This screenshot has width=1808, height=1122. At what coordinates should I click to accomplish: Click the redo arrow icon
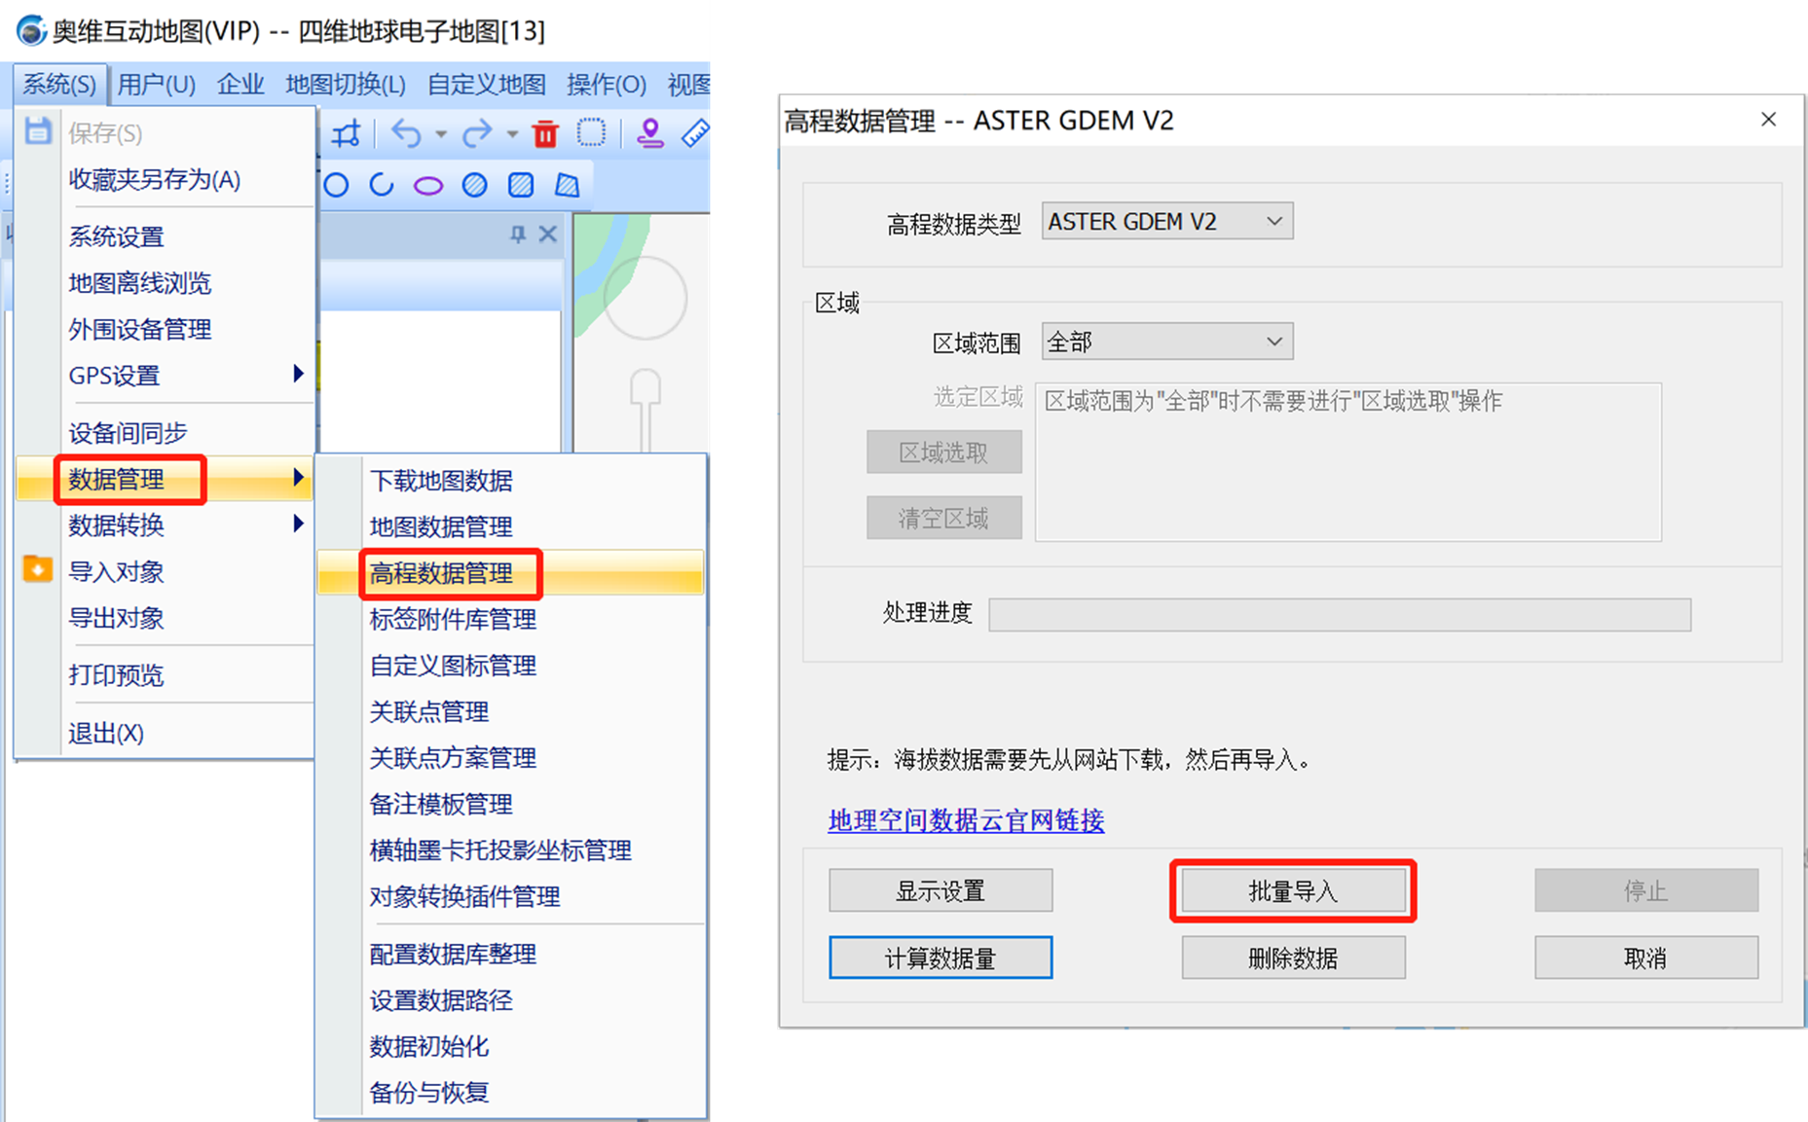pyautogui.click(x=476, y=133)
